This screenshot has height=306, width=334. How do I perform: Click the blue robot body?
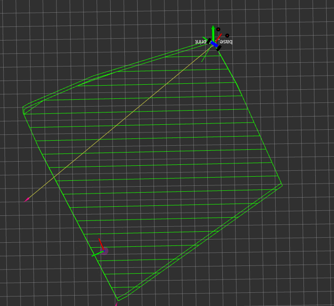click(x=214, y=44)
